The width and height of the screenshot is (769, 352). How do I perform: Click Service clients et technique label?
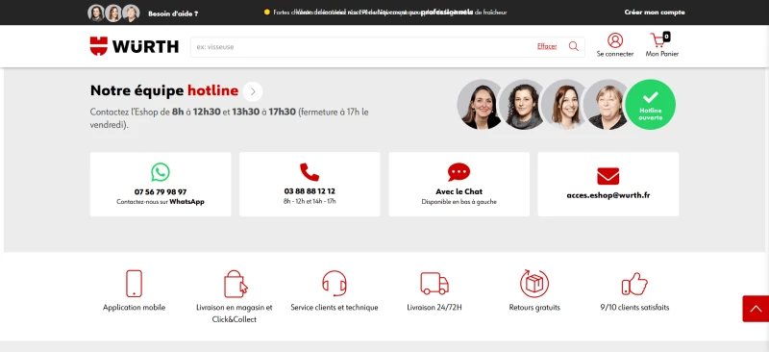(x=335, y=308)
